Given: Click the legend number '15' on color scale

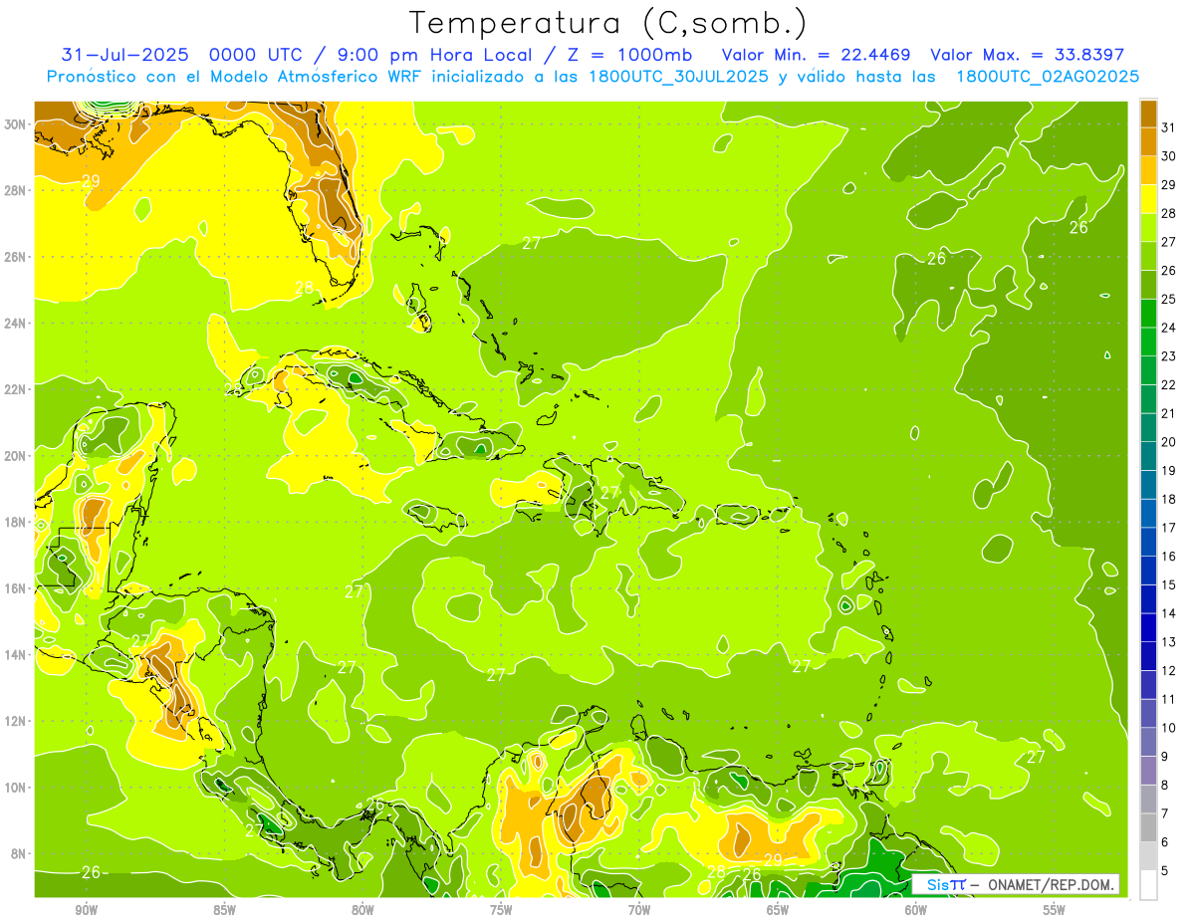Looking at the screenshot, I should (x=1169, y=585).
